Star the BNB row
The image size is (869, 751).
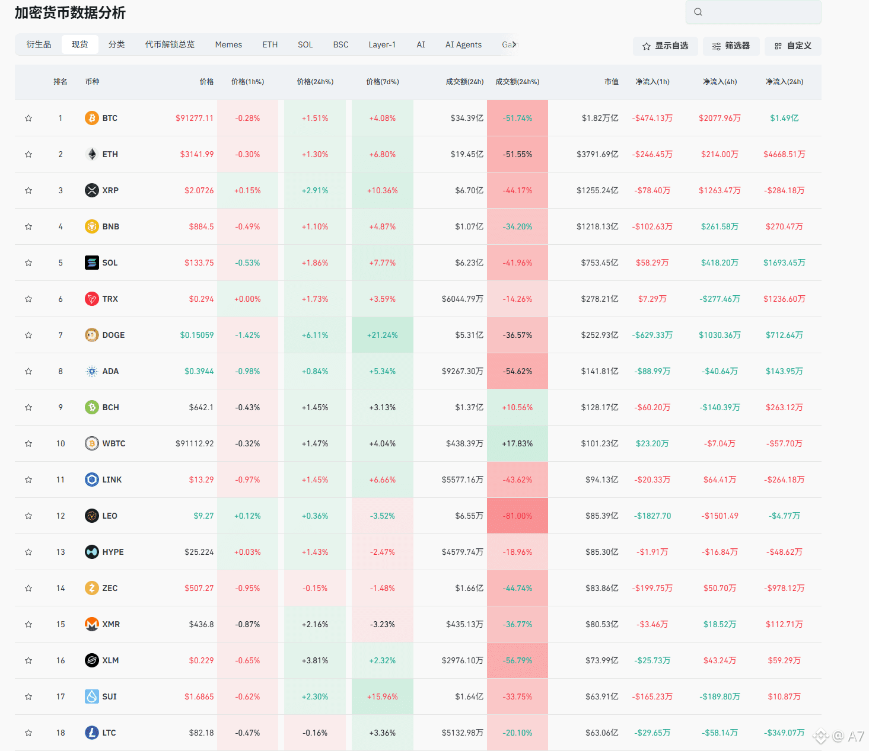[28, 226]
